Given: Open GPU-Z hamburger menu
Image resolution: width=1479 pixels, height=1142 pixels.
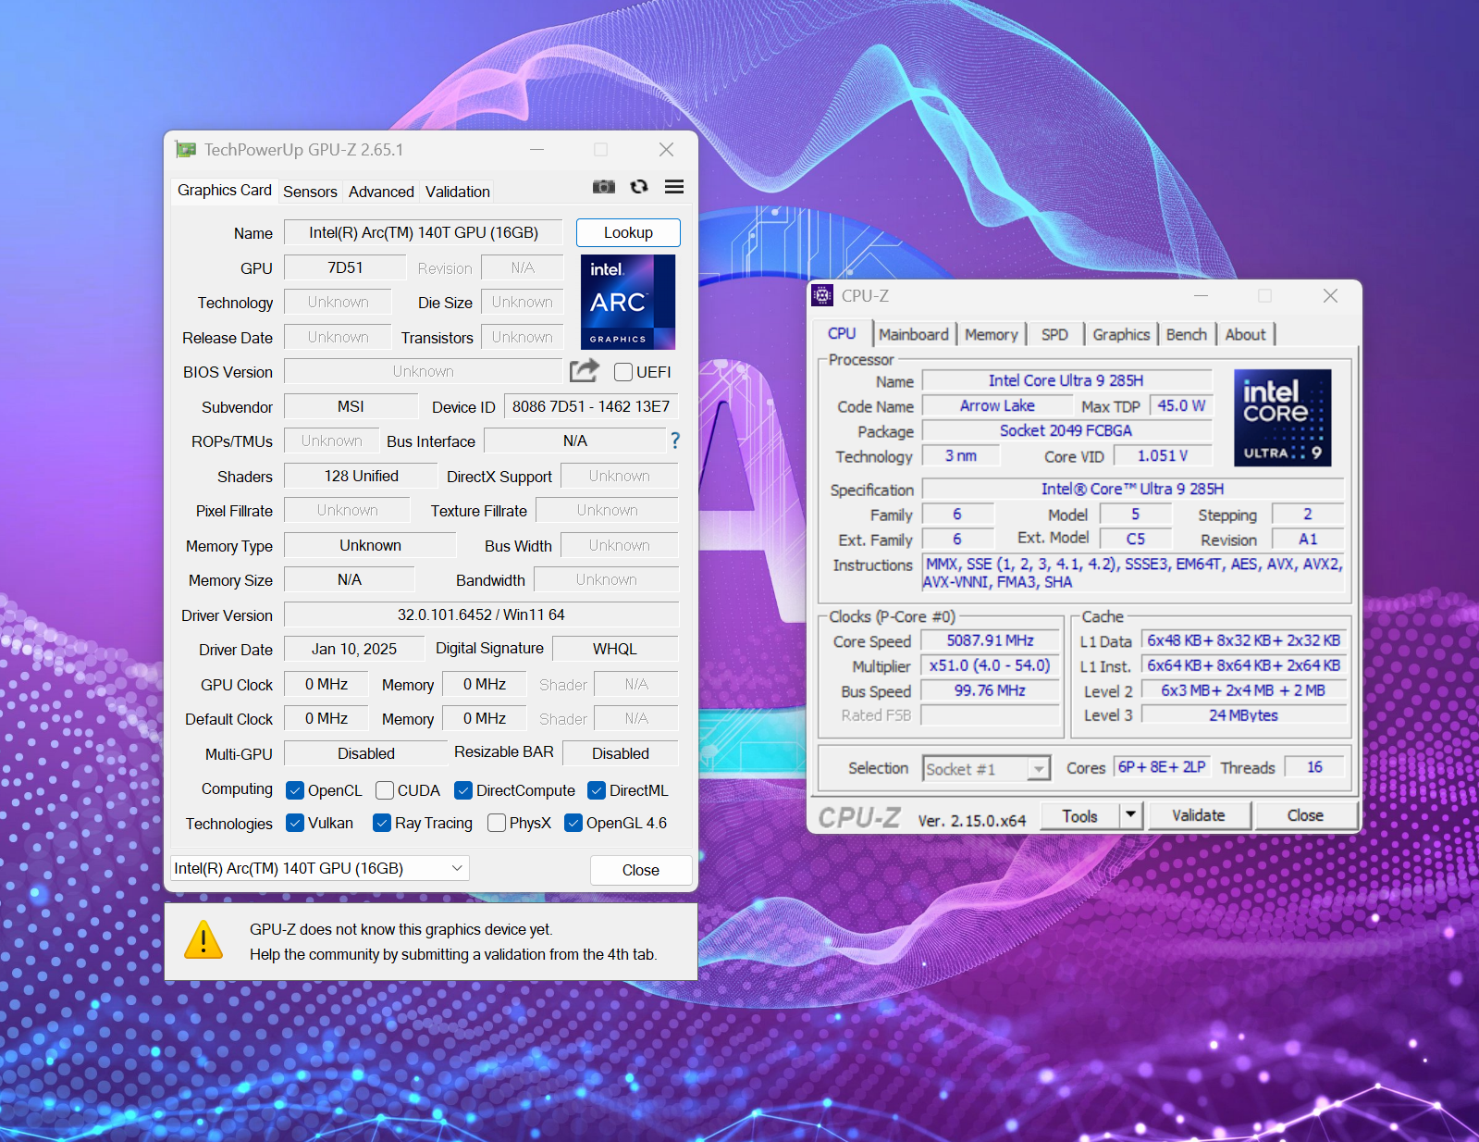Looking at the screenshot, I should [x=674, y=187].
